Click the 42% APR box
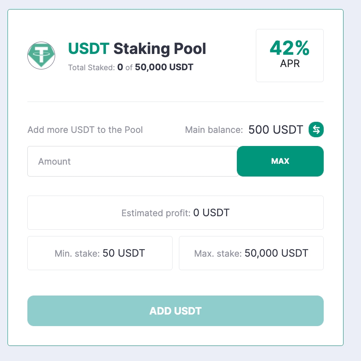The width and height of the screenshot is (361, 361). click(x=290, y=56)
